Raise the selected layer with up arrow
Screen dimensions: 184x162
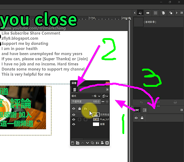pos(82,143)
